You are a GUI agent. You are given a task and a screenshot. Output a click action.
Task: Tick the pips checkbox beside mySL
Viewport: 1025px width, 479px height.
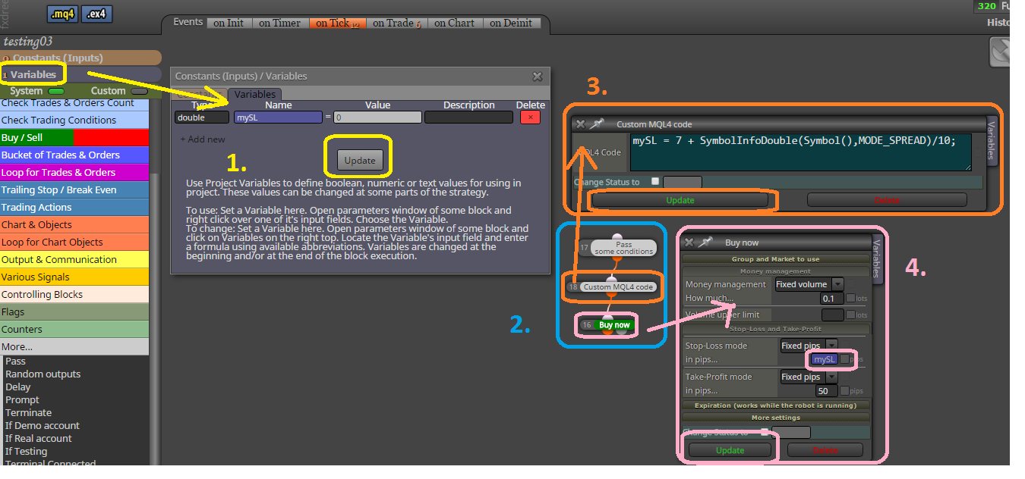pos(844,359)
